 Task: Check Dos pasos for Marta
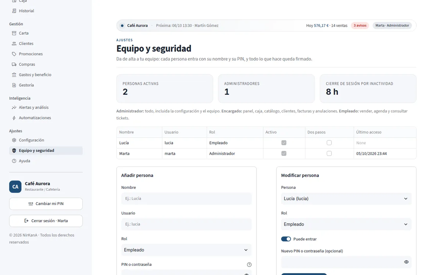pyautogui.click(x=329, y=154)
